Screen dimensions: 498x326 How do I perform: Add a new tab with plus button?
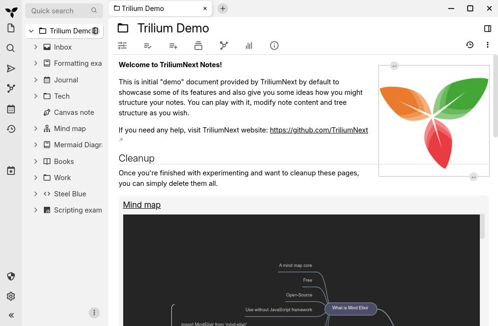[x=223, y=9]
